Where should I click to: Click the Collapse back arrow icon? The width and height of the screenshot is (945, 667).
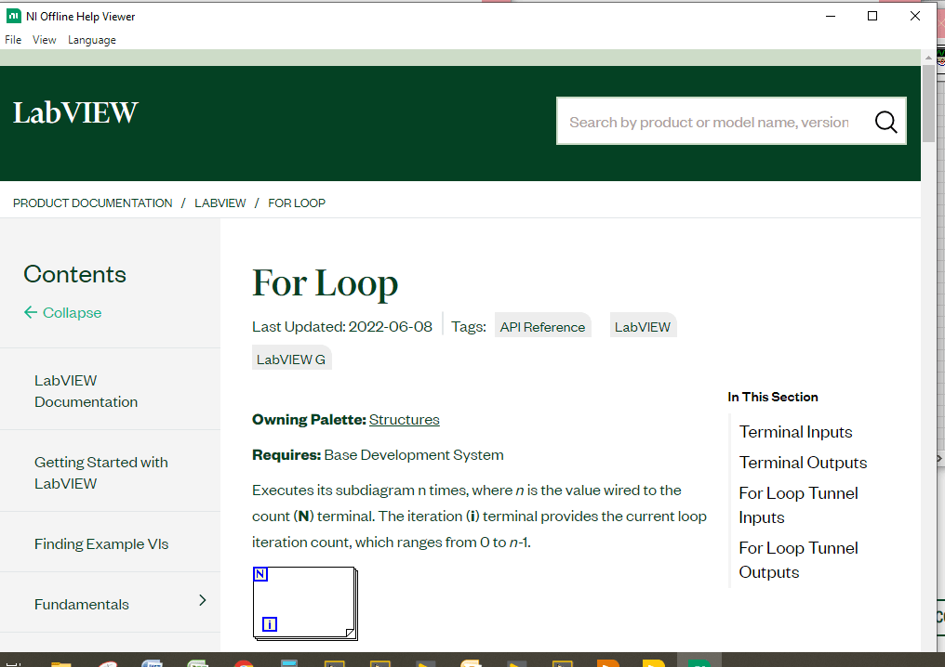tap(30, 312)
